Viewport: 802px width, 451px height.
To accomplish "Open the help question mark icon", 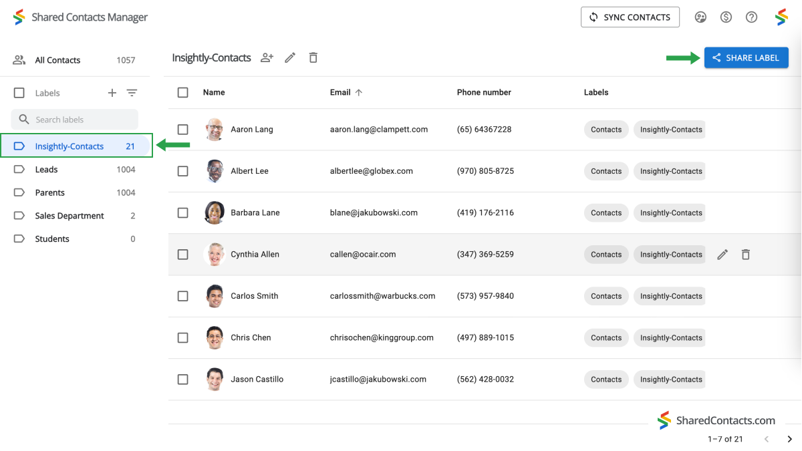I will click(x=751, y=17).
